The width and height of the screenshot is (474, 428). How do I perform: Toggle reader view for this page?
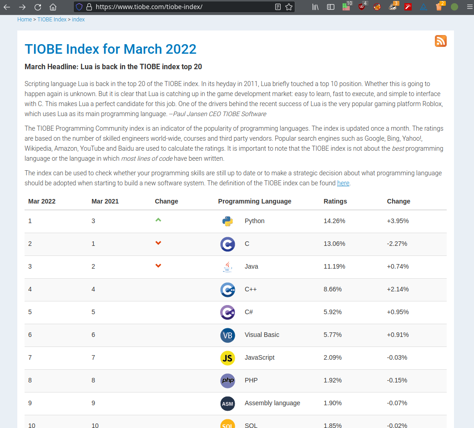click(x=278, y=7)
